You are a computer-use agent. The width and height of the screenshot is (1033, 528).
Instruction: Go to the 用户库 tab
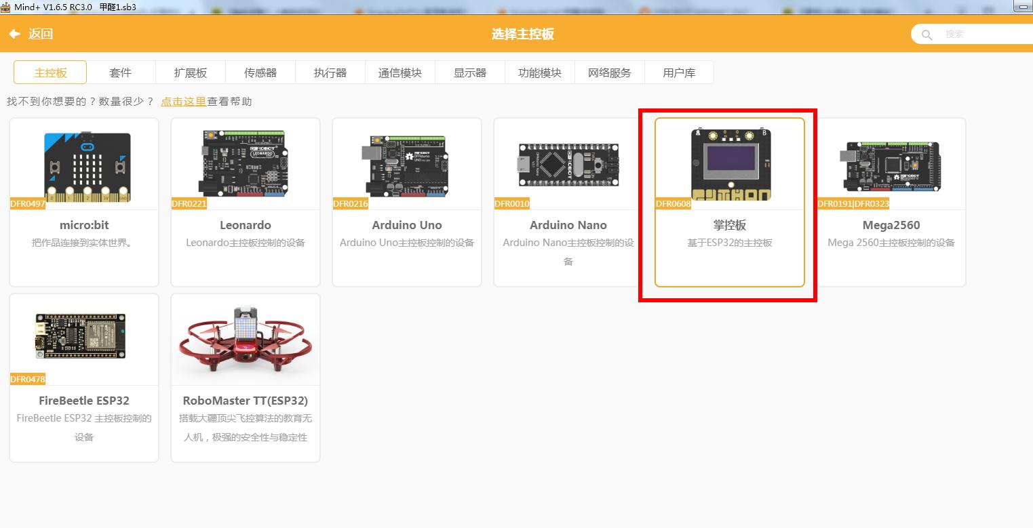pyautogui.click(x=679, y=73)
